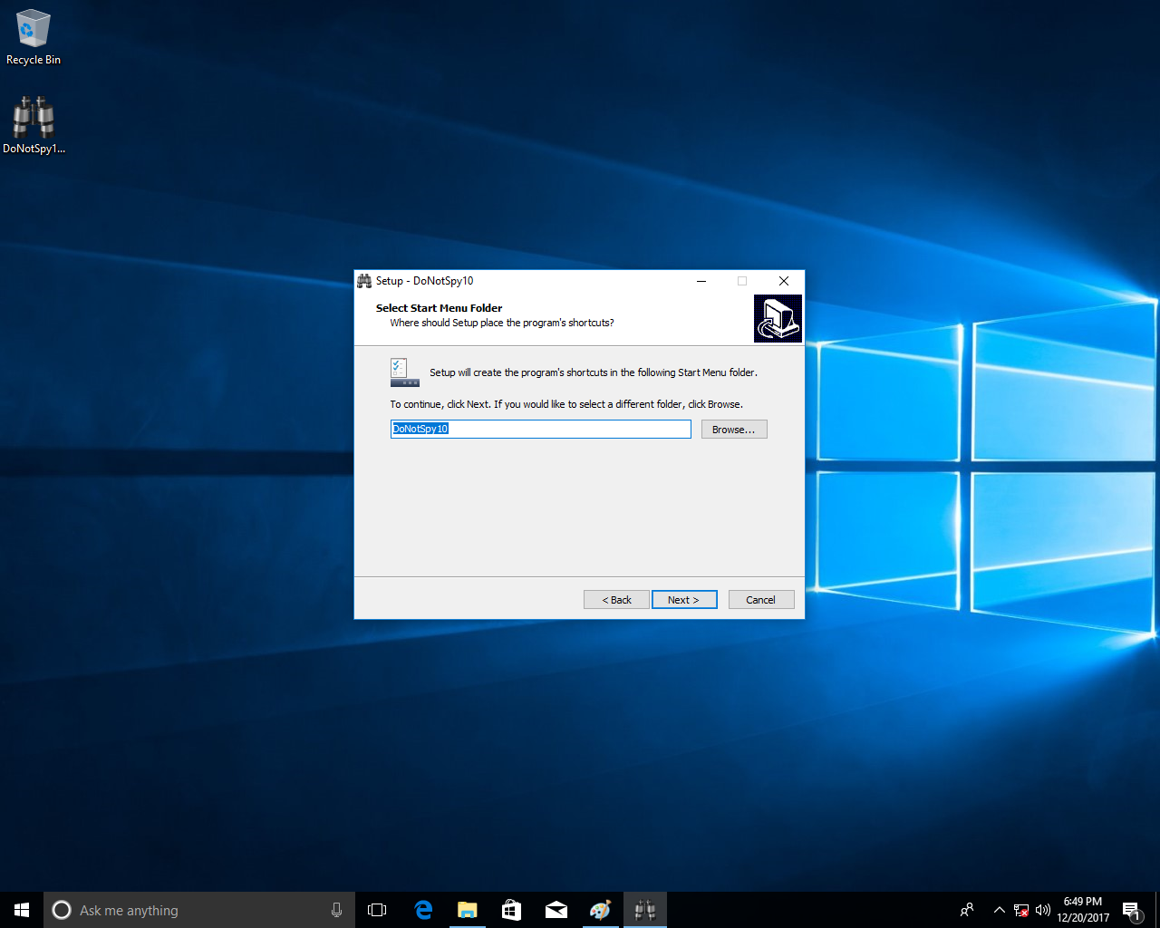Click the Start Menu folder checklist icon

pos(404,372)
